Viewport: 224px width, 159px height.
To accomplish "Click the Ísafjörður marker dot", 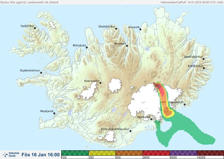I will 35,28.
